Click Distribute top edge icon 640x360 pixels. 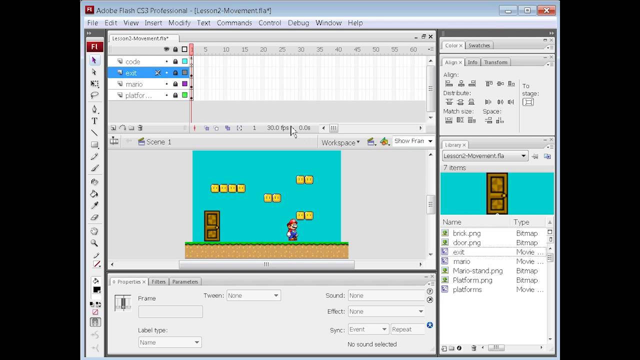[x=449, y=102]
